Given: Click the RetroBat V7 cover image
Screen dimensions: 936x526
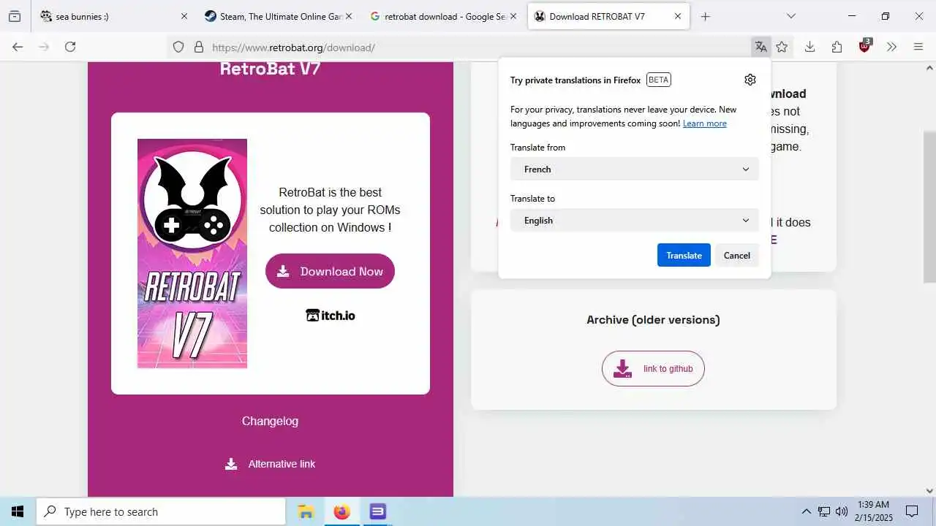Looking at the screenshot, I should click(192, 254).
